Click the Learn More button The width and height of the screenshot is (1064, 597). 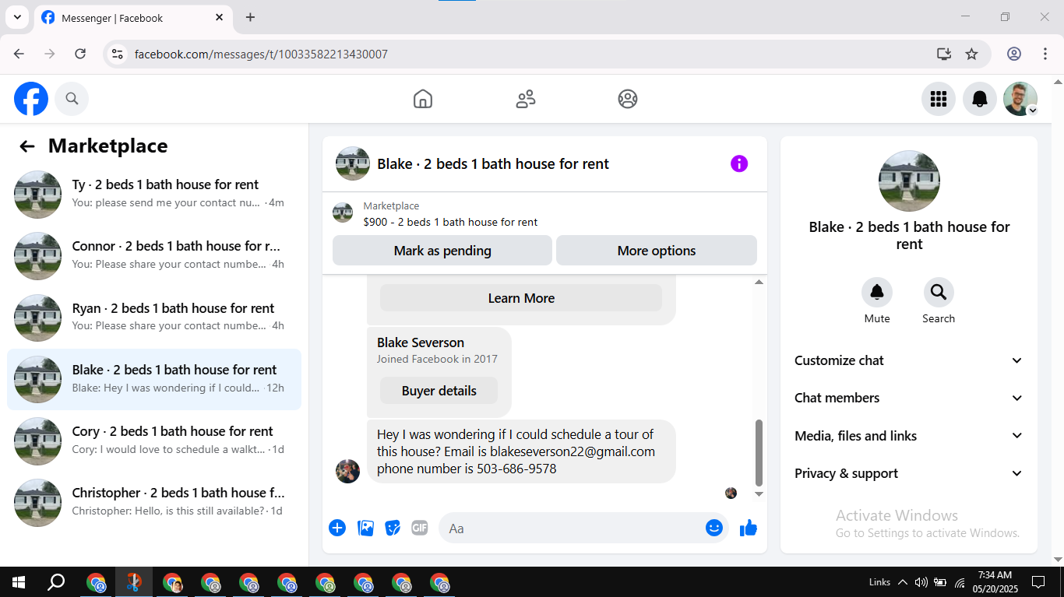[521, 298]
